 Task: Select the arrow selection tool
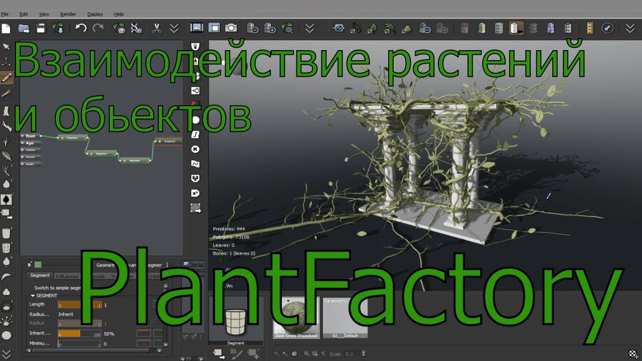(x=7, y=47)
